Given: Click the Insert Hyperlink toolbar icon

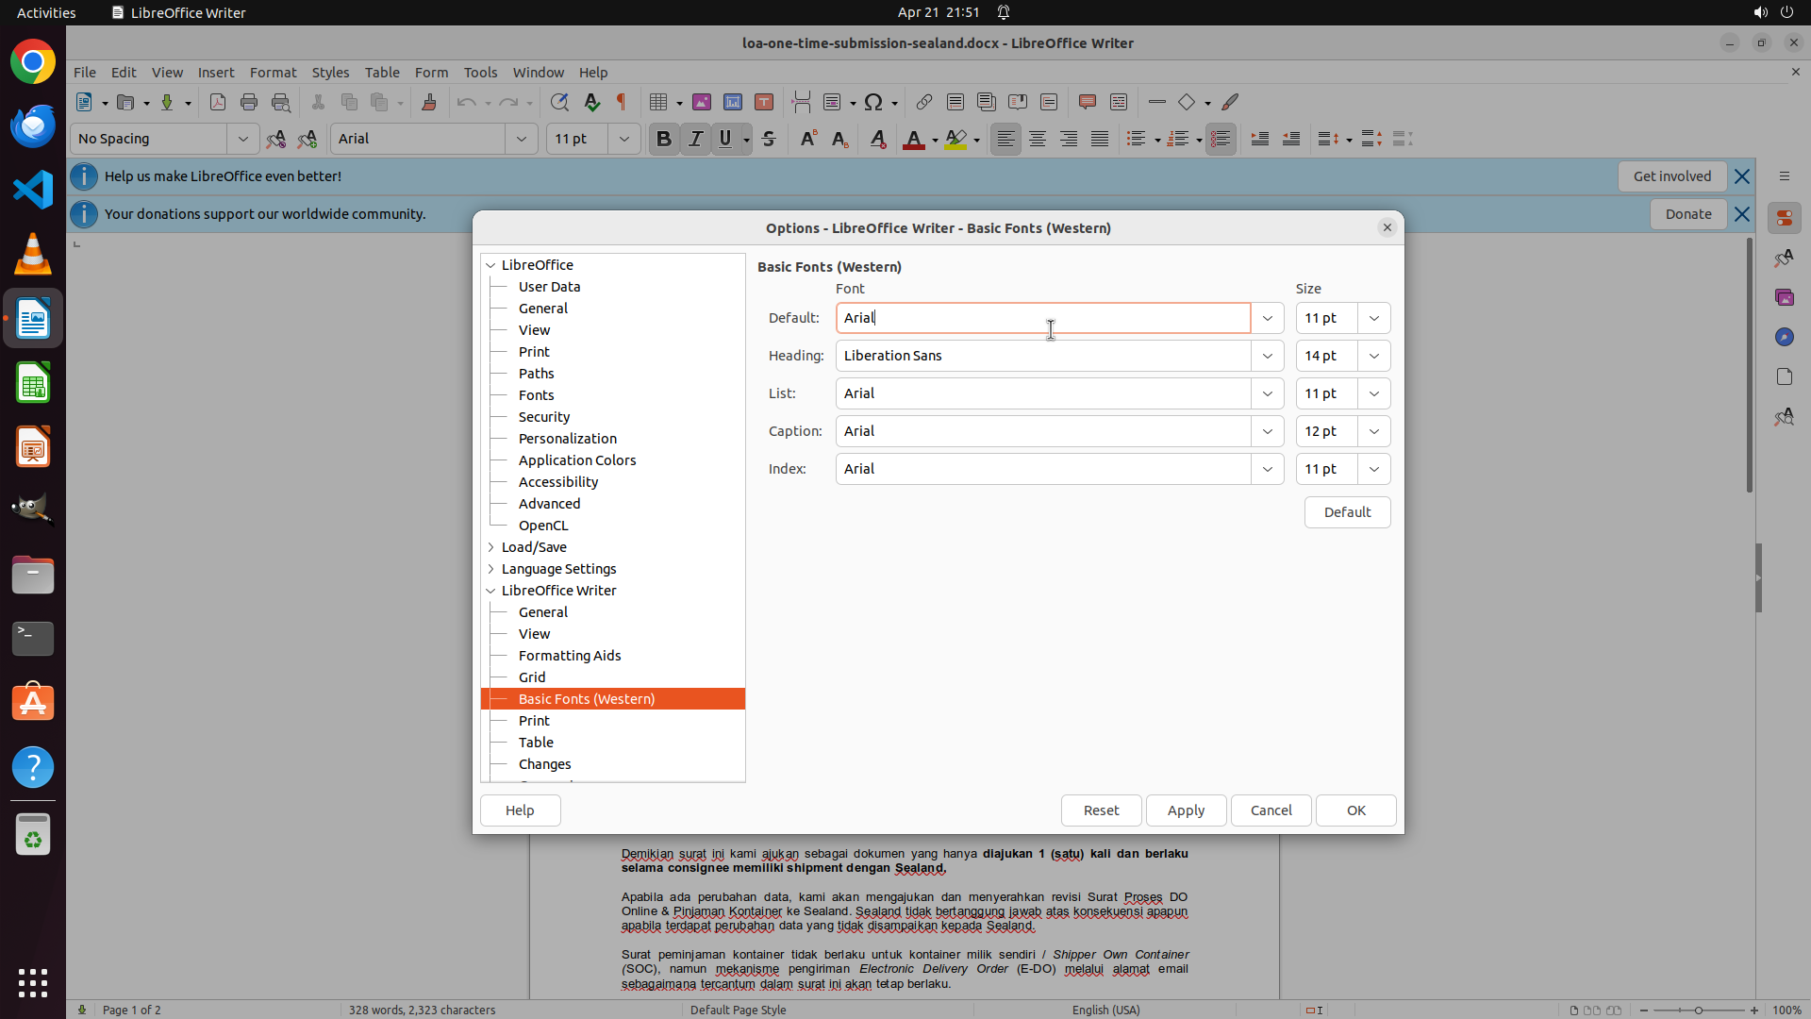Looking at the screenshot, I should click(924, 102).
